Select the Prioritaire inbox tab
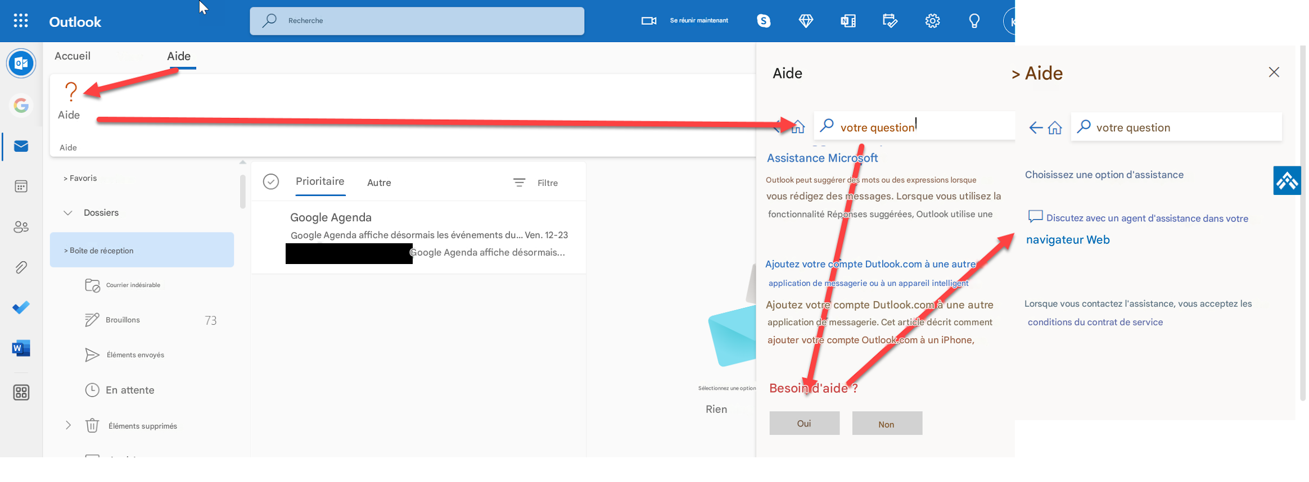The height and width of the screenshot is (482, 1309). 320,181
